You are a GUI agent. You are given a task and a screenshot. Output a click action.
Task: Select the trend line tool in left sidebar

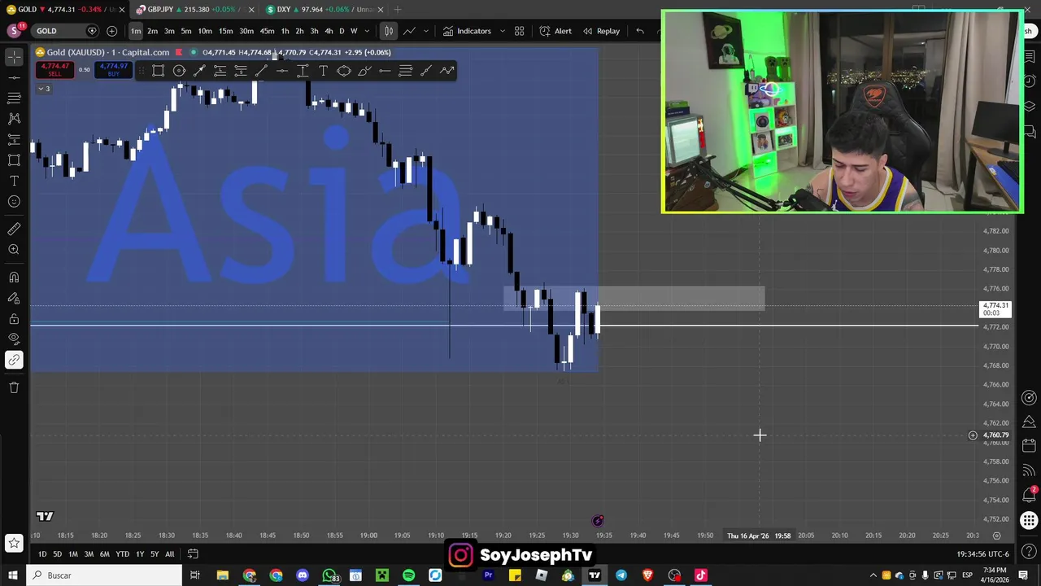pyautogui.click(x=14, y=77)
